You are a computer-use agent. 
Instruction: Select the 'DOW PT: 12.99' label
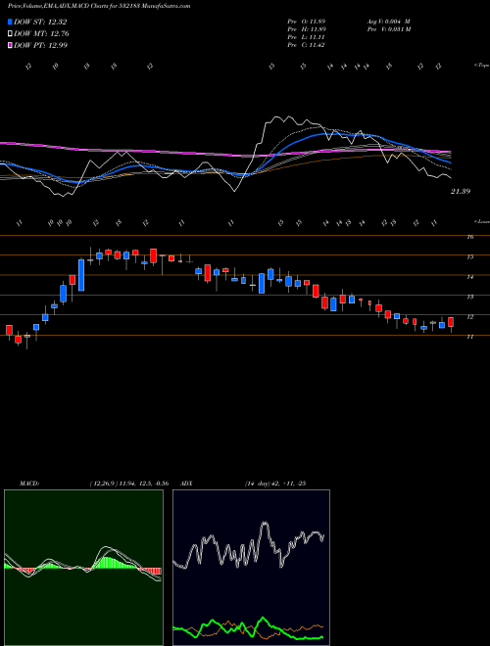41,45
